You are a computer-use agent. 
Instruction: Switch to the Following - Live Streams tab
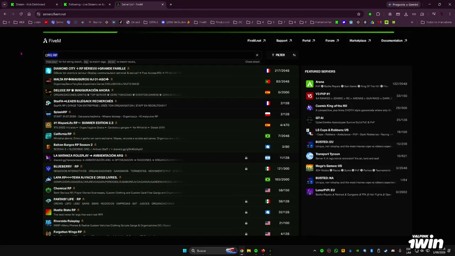[87, 5]
